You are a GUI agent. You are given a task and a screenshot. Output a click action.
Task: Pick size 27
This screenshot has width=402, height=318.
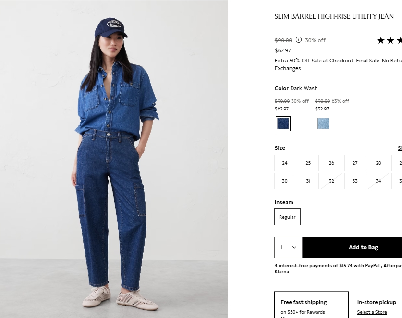point(355,163)
